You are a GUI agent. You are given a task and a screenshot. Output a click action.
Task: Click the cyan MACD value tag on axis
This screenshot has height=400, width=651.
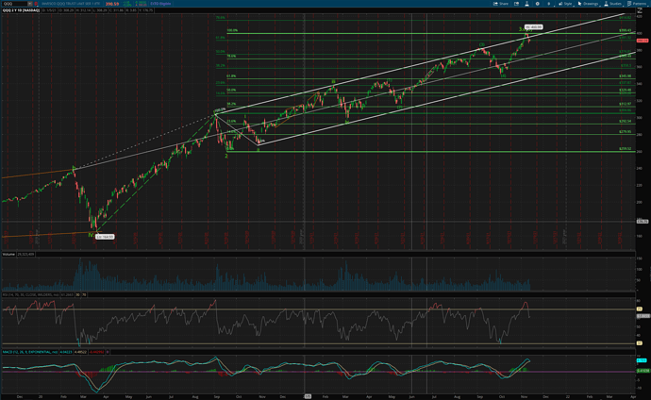point(642,360)
